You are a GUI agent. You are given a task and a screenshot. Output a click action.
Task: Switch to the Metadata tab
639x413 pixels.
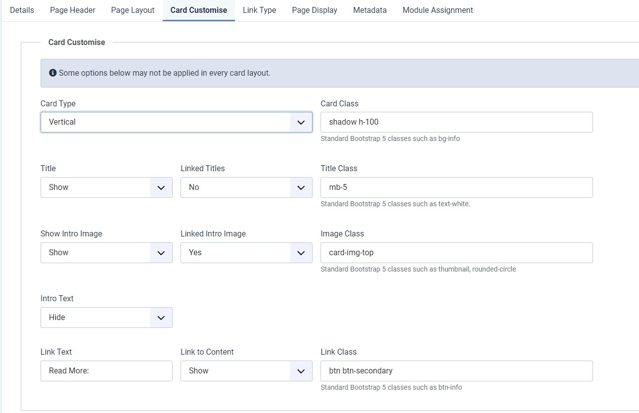click(x=370, y=10)
